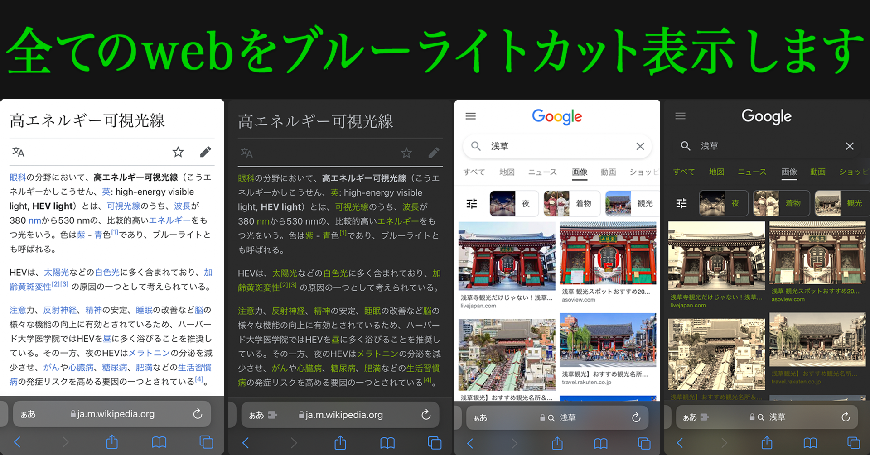Screen dimensions: 870x455
Task: Choose the 着物 chip on light Google page
Action: tap(572, 204)
